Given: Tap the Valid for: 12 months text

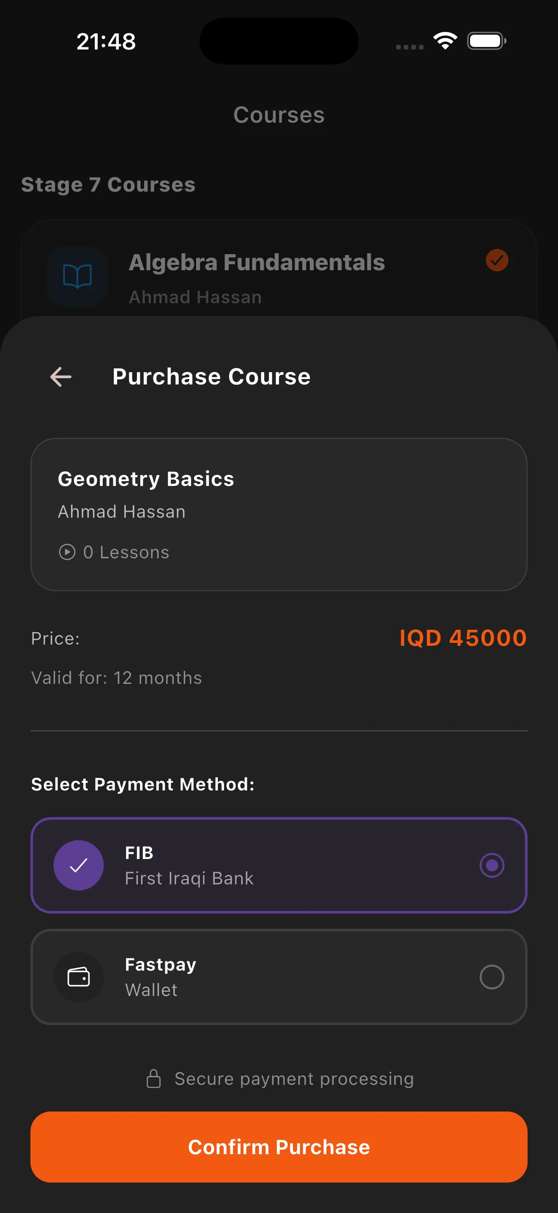Looking at the screenshot, I should (117, 678).
